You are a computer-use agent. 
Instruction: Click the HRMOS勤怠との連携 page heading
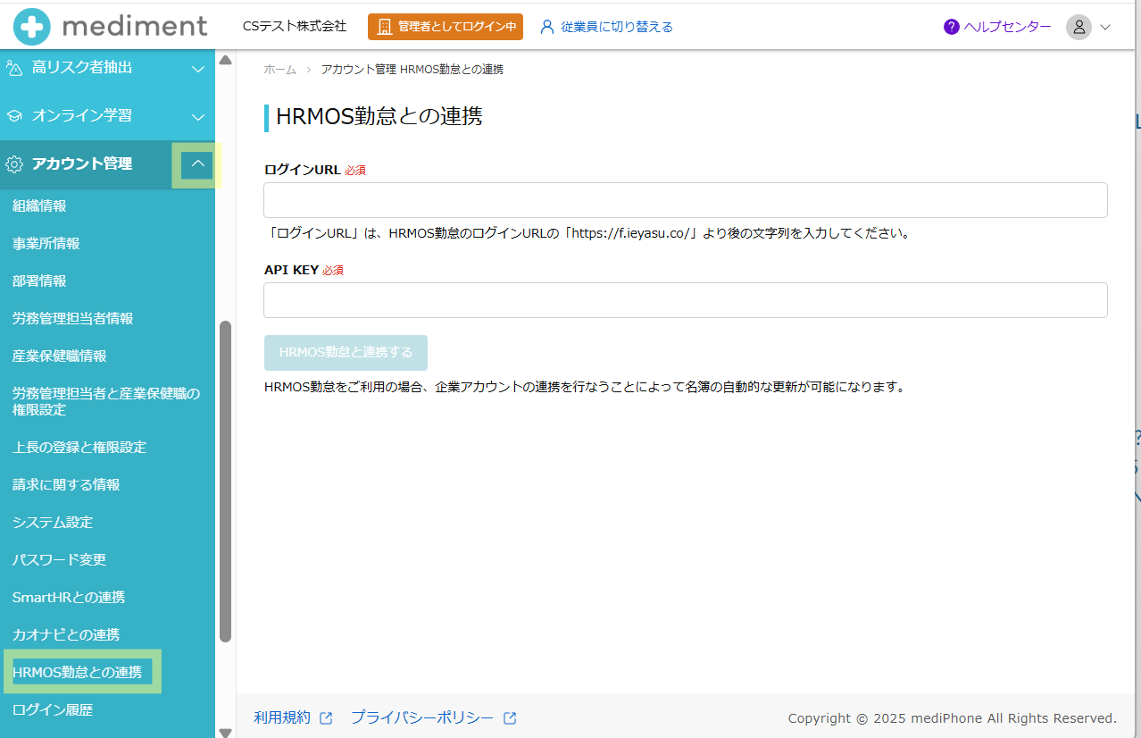pos(379,117)
